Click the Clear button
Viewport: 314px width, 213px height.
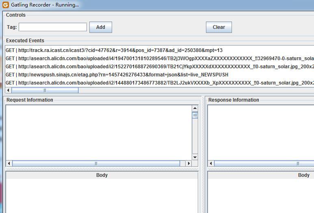tap(219, 27)
